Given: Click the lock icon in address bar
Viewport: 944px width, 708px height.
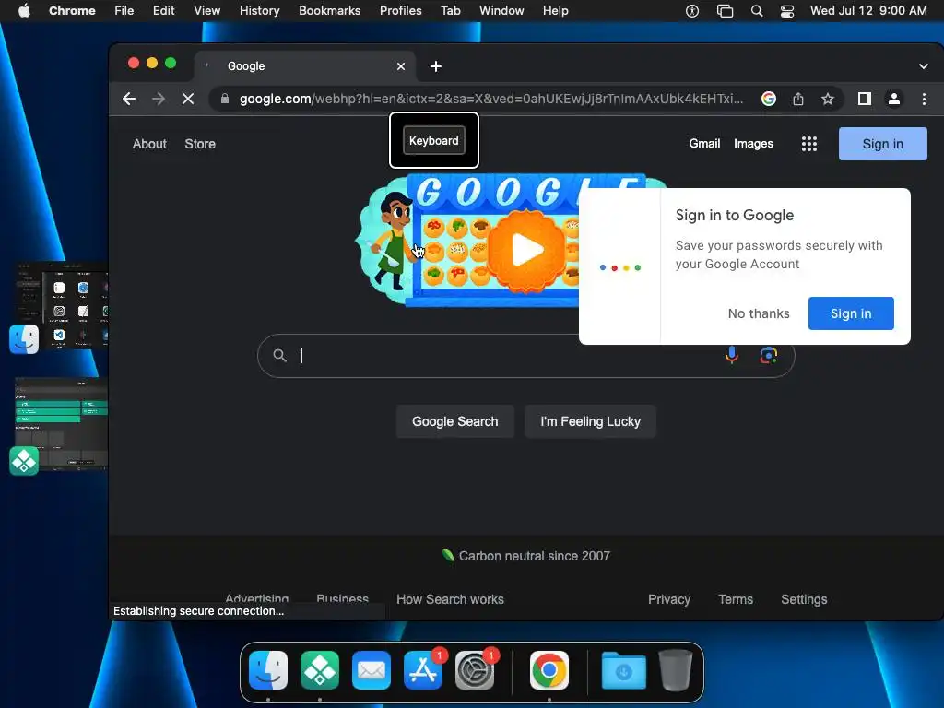Looking at the screenshot, I should coord(225,99).
